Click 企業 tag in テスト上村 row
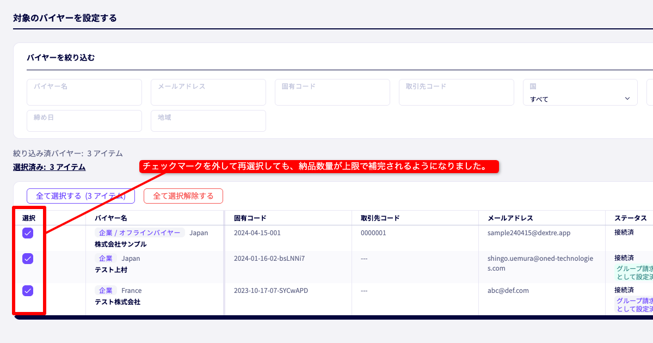 (106, 259)
